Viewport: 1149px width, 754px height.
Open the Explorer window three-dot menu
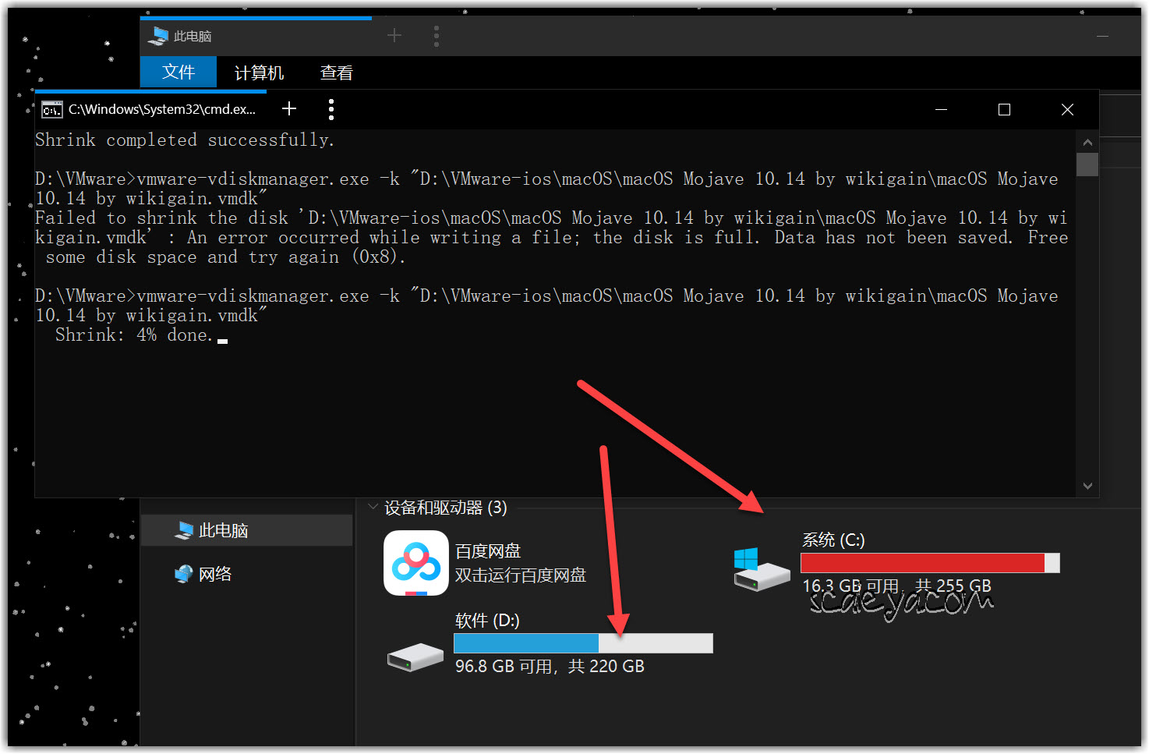[x=437, y=36]
